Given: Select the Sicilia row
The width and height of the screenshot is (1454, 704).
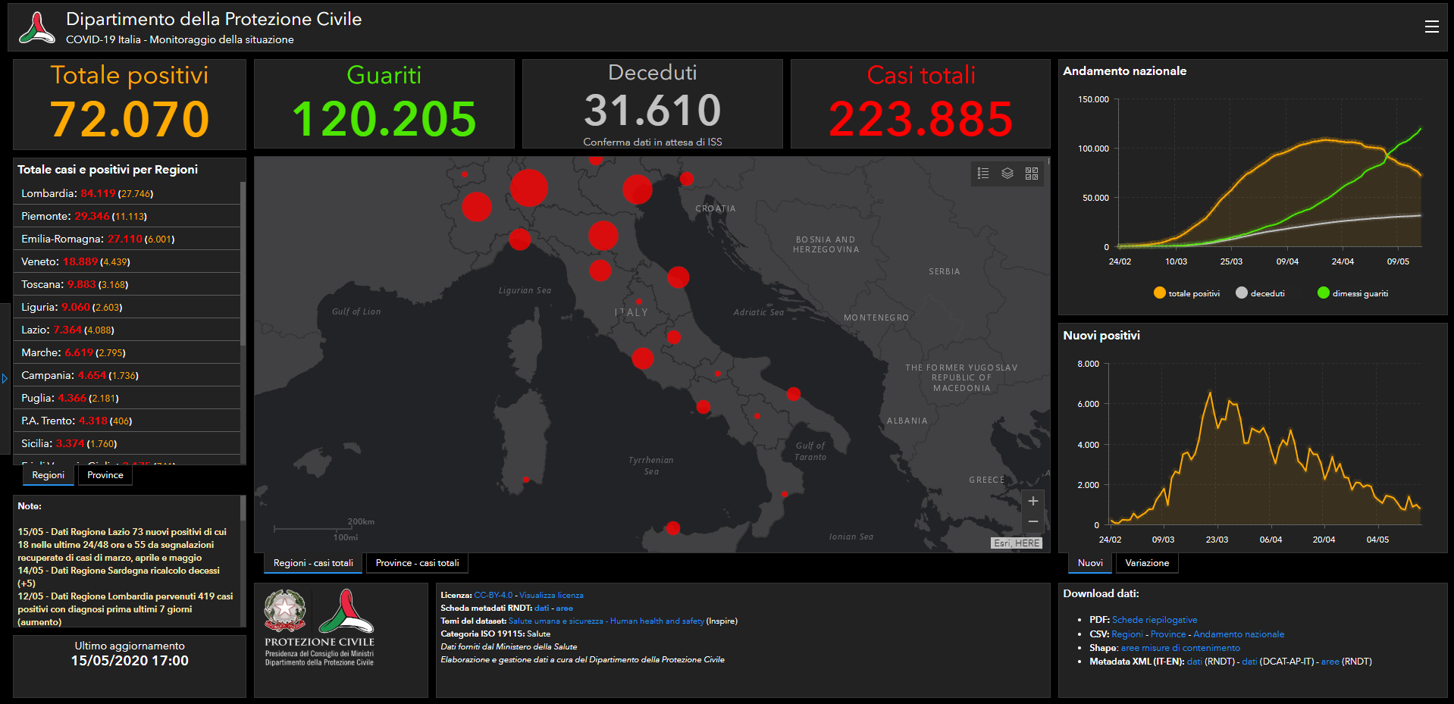Looking at the screenshot, I should (127, 443).
